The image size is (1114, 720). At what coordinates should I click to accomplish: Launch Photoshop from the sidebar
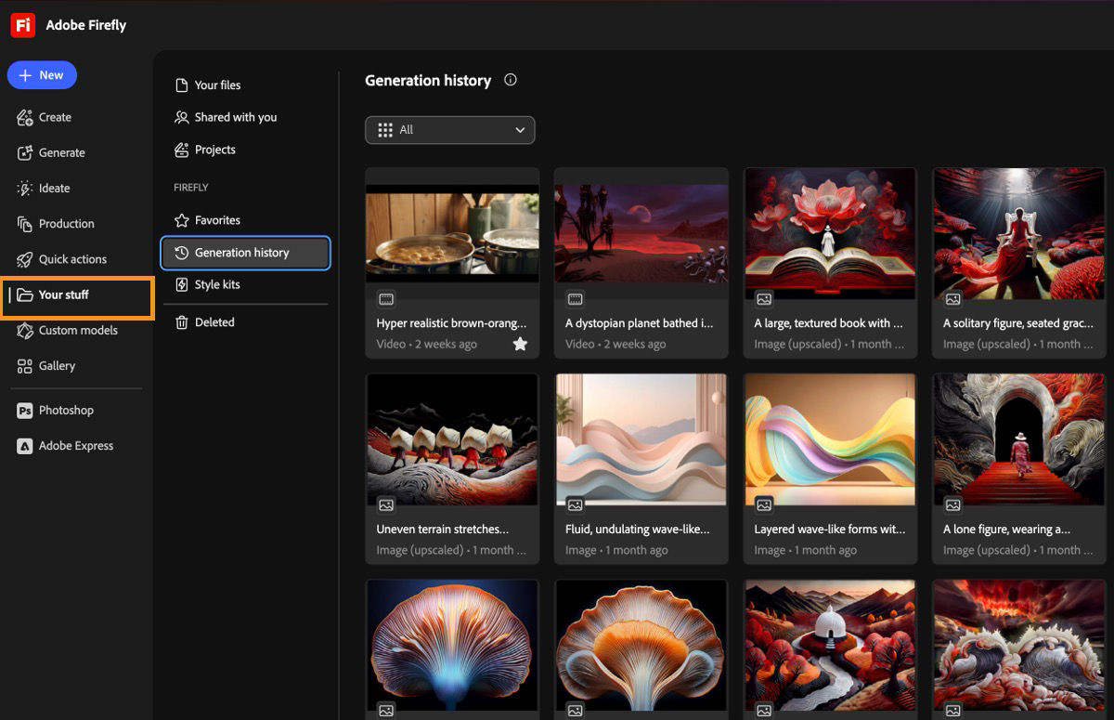67,410
